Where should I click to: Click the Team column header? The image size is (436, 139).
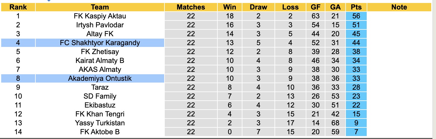[x=100, y=7]
